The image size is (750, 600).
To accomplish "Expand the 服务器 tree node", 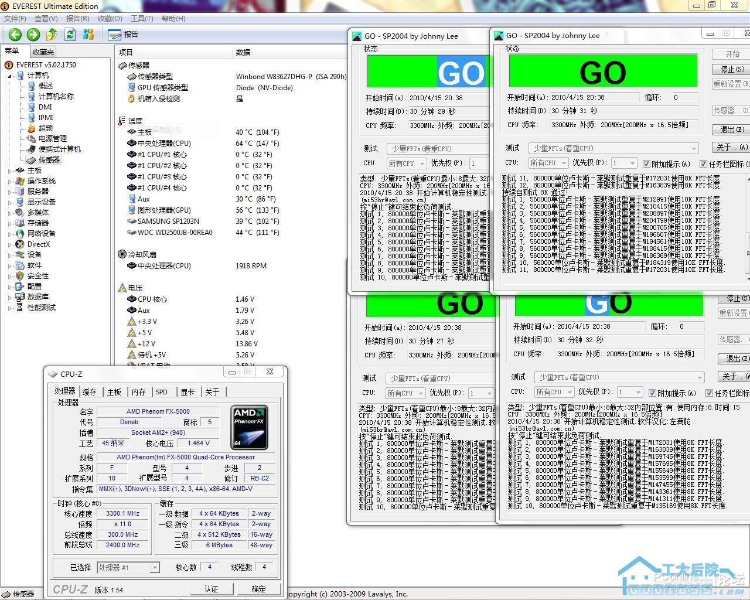I will [x=10, y=192].
